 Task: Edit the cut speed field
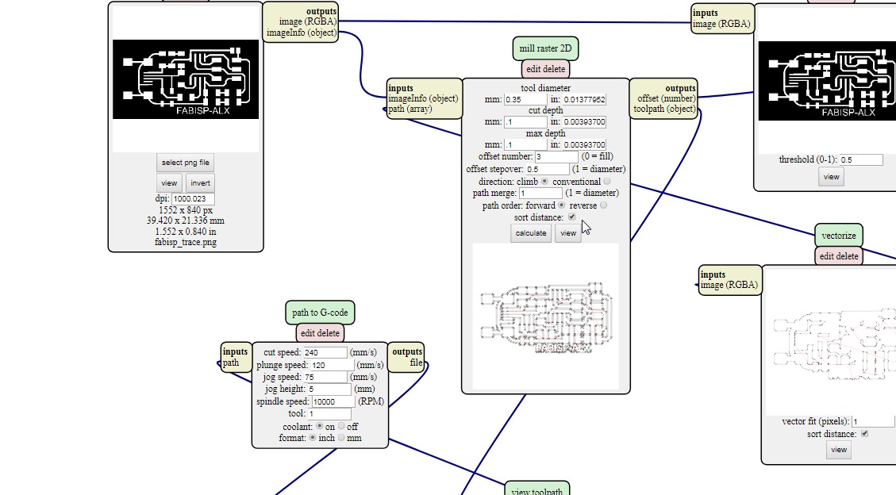coord(325,353)
